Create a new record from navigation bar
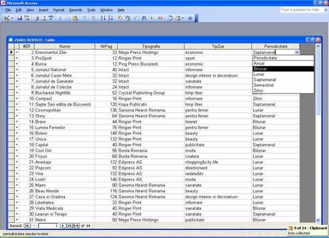 click(76, 225)
